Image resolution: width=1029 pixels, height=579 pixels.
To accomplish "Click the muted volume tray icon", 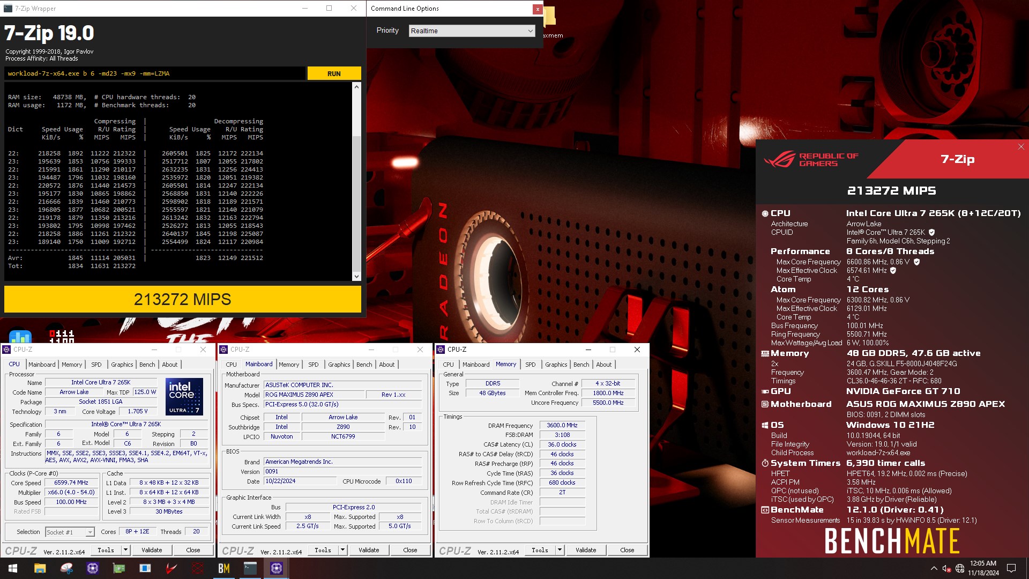I will click(x=946, y=568).
